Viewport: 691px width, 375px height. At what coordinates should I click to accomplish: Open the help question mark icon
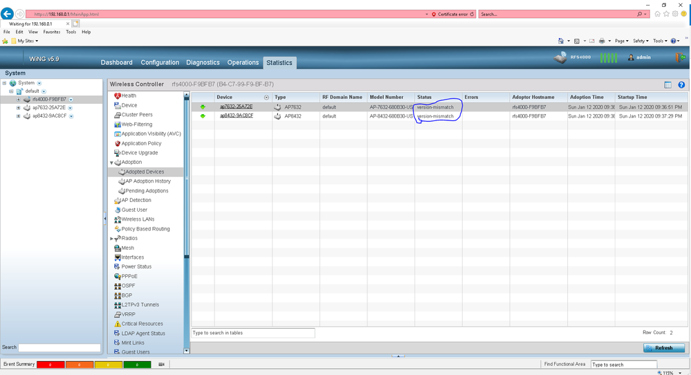681,85
